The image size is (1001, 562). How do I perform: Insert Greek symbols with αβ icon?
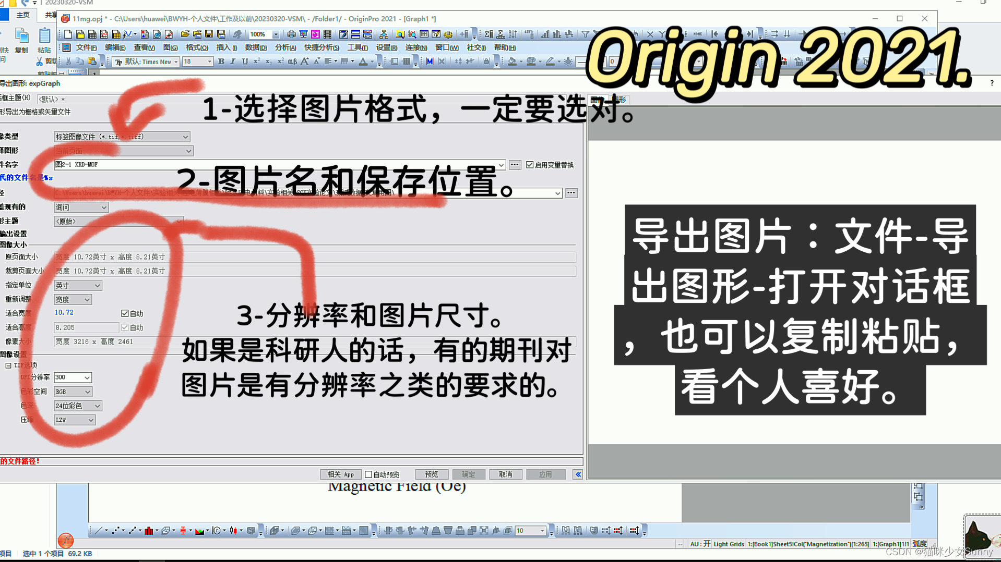pos(292,61)
